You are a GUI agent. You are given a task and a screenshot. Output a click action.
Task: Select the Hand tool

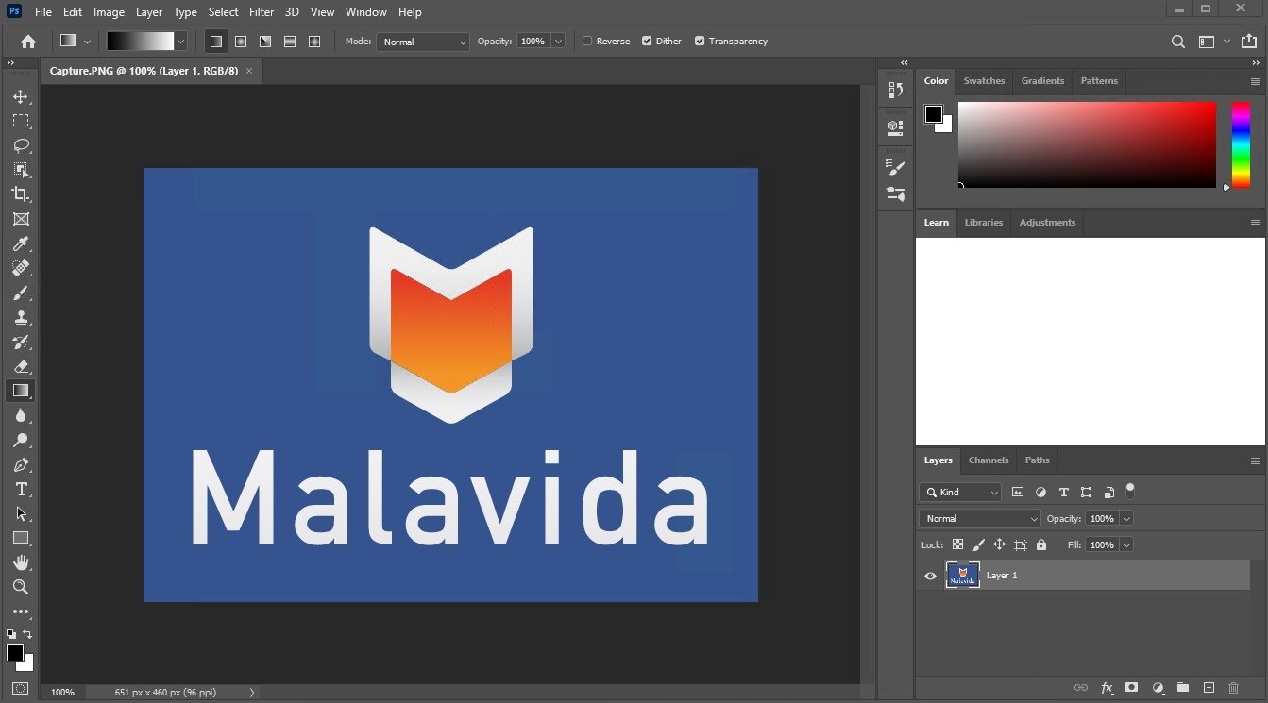pyautogui.click(x=21, y=562)
